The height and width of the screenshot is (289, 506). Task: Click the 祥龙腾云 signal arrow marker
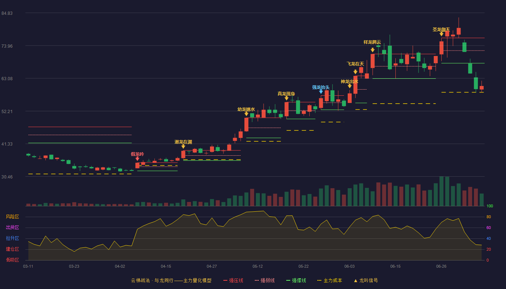click(373, 50)
